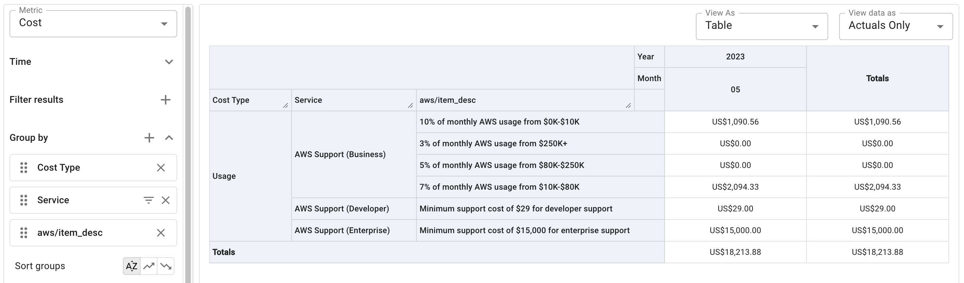
Task: Select the month 05 header cell
Action: click(x=735, y=90)
